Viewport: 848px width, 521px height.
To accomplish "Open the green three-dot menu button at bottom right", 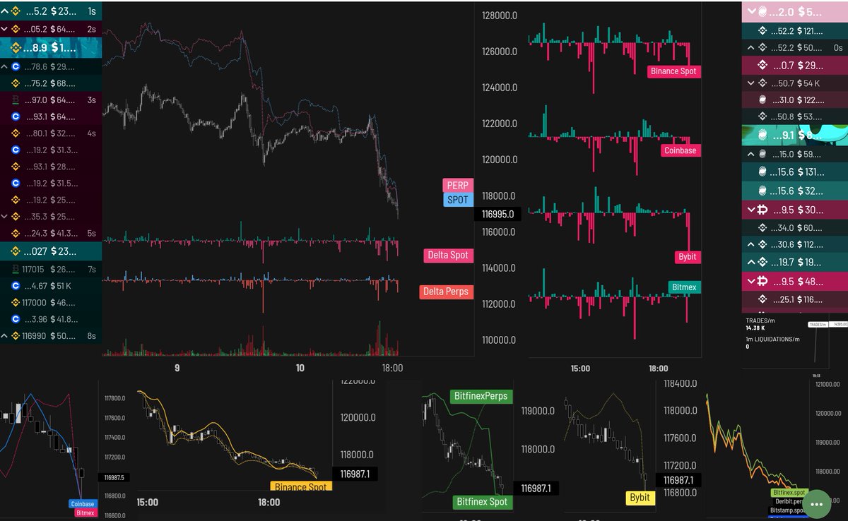I will coord(817,503).
